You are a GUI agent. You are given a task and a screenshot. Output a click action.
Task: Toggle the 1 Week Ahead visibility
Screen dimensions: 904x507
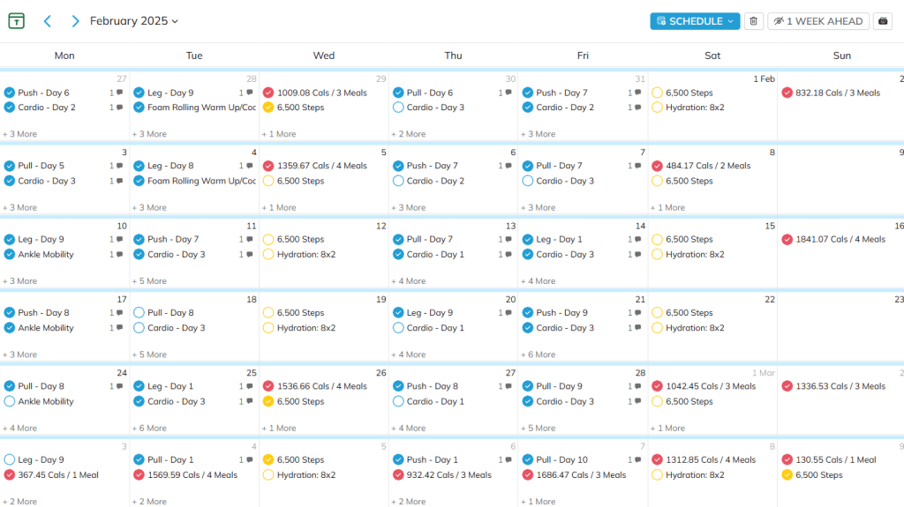click(x=817, y=21)
